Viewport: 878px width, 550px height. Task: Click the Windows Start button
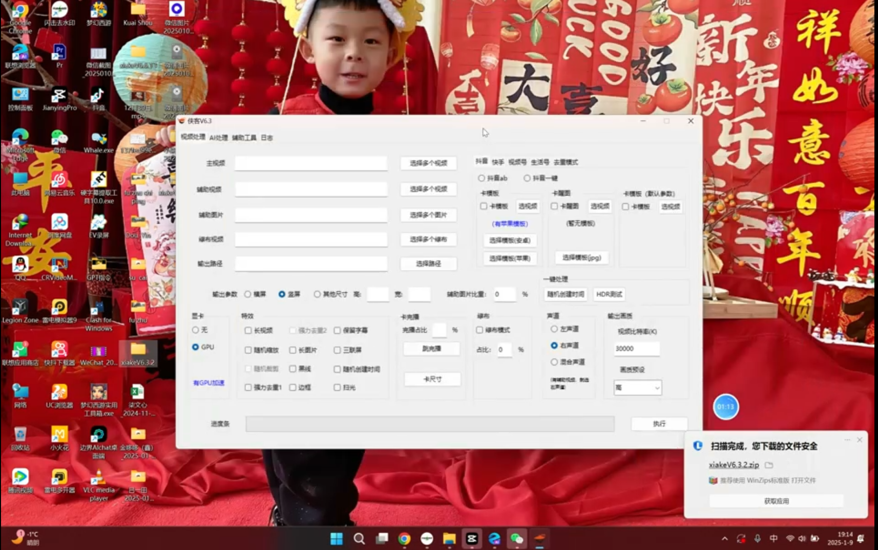click(337, 538)
